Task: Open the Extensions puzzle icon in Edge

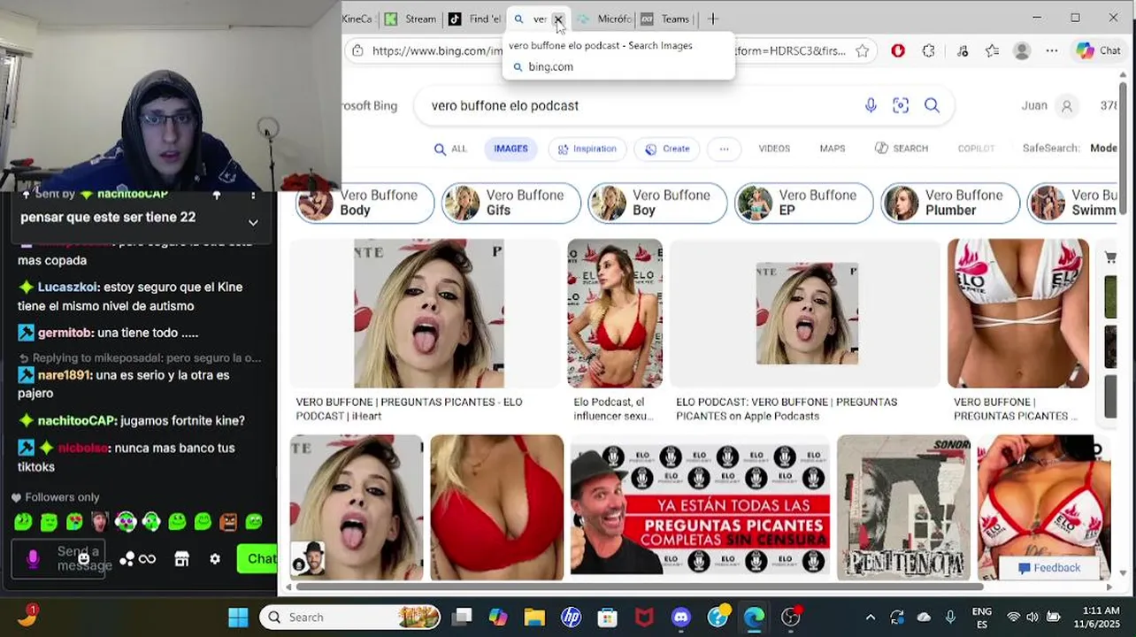Action: click(928, 50)
